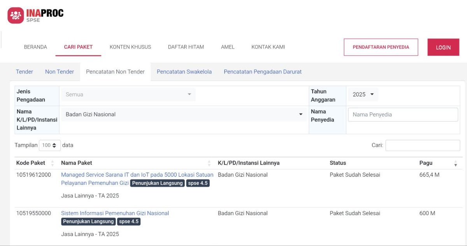
Task: Focus the Nama Penyedia input field
Action: [x=403, y=114]
